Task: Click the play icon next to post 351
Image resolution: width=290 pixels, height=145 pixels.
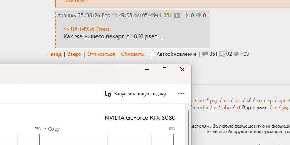Action: [177, 16]
